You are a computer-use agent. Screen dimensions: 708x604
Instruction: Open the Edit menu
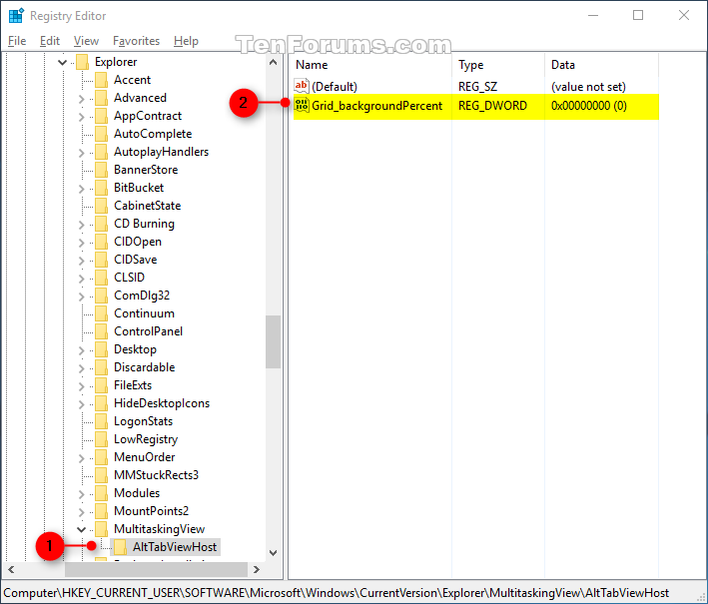[50, 41]
